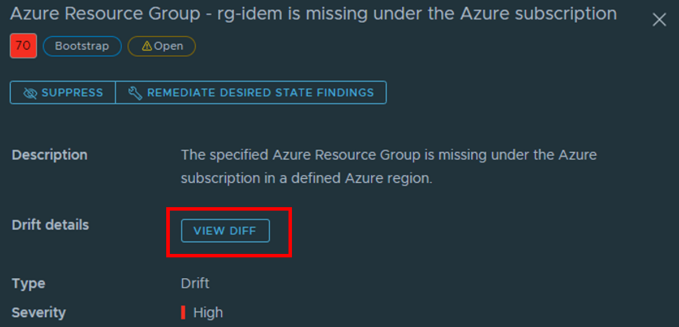Click the warning triangle icon in Open badge
The height and width of the screenshot is (327, 679).
pyautogui.click(x=147, y=46)
